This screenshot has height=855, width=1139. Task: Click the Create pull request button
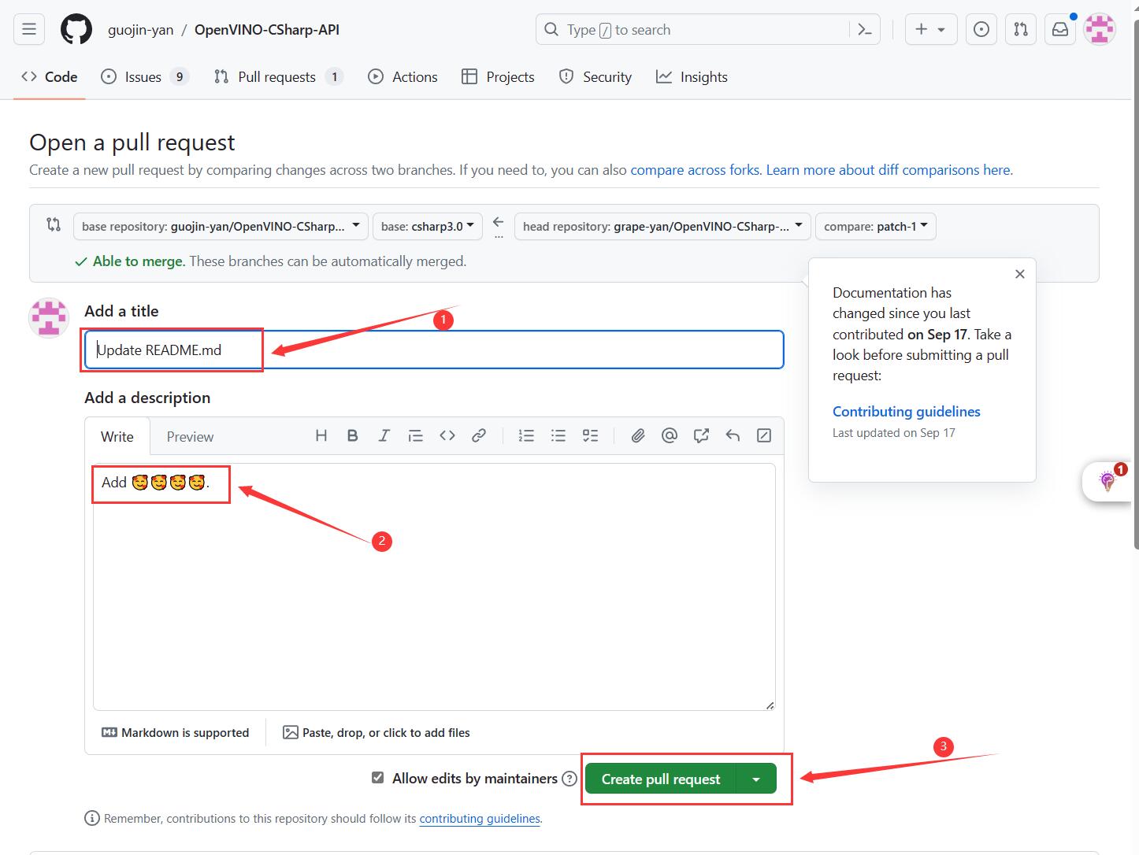click(661, 779)
